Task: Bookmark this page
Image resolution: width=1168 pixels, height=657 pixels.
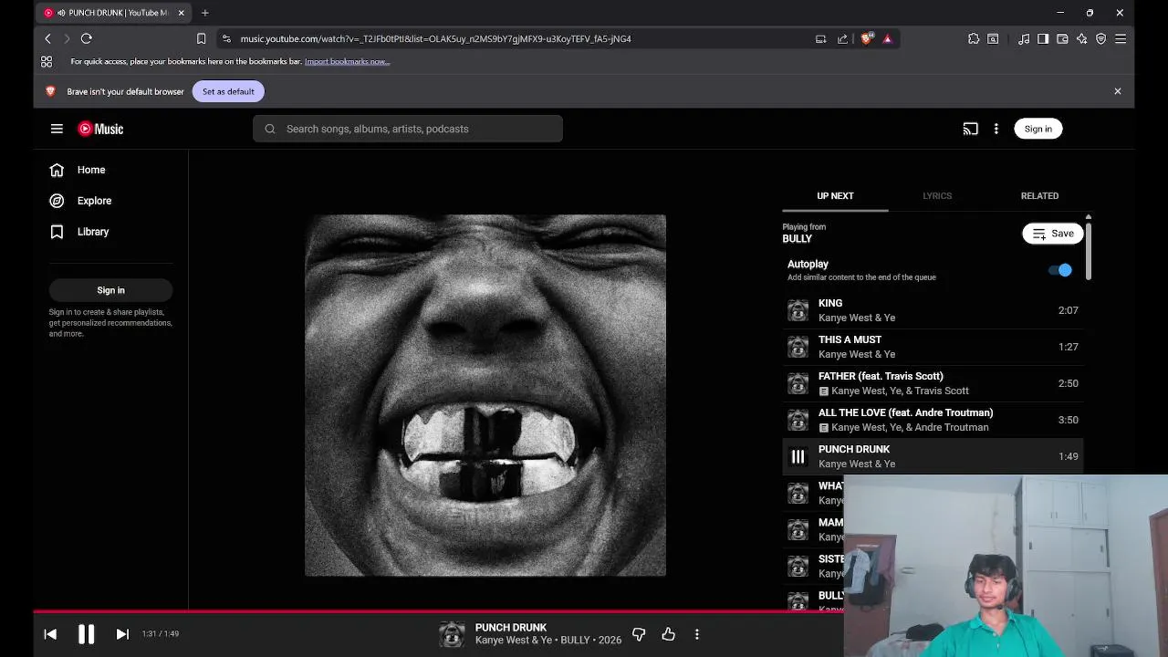Action: pyautogui.click(x=201, y=38)
